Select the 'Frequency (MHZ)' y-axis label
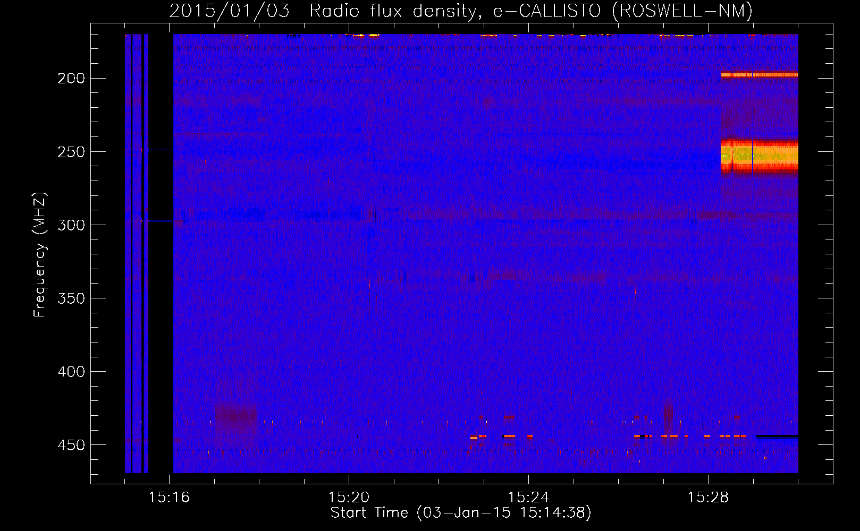Viewport: 860px width, 531px height. click(x=40, y=255)
